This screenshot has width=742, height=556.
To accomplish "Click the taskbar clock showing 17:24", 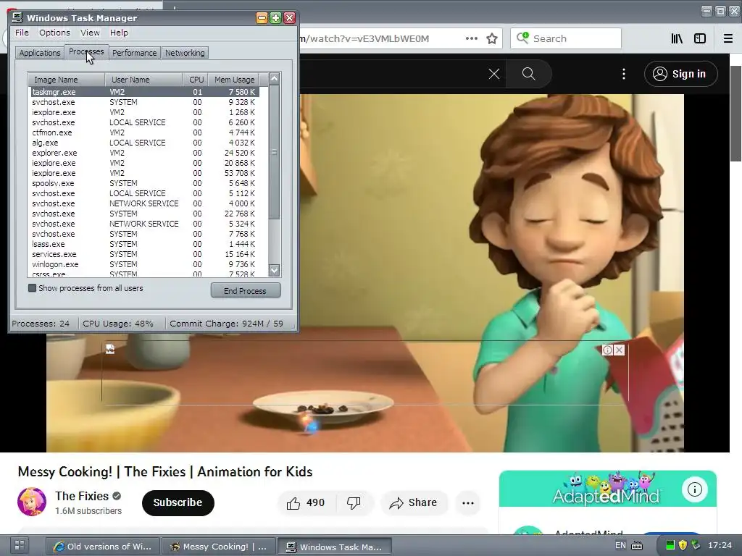I will tap(720, 545).
